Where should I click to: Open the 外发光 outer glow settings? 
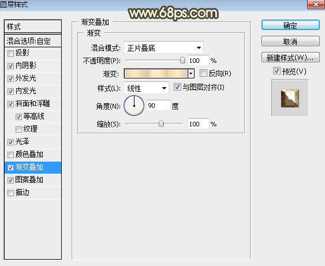tap(33, 78)
